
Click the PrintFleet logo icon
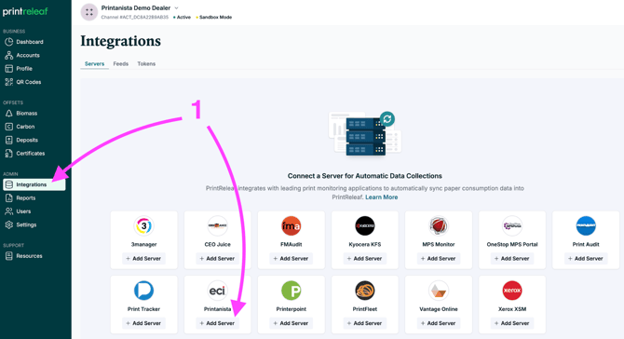coord(364,291)
